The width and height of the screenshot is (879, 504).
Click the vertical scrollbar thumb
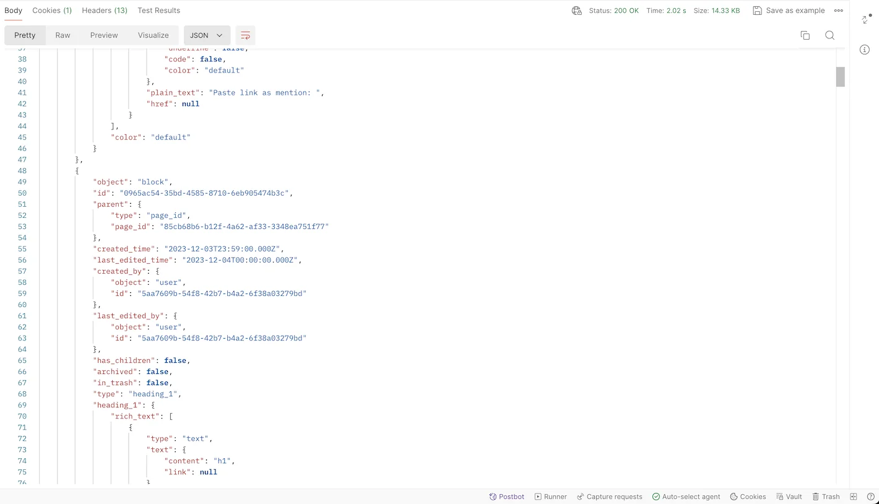click(x=840, y=77)
